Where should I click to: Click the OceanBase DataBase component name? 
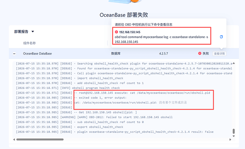37,54
